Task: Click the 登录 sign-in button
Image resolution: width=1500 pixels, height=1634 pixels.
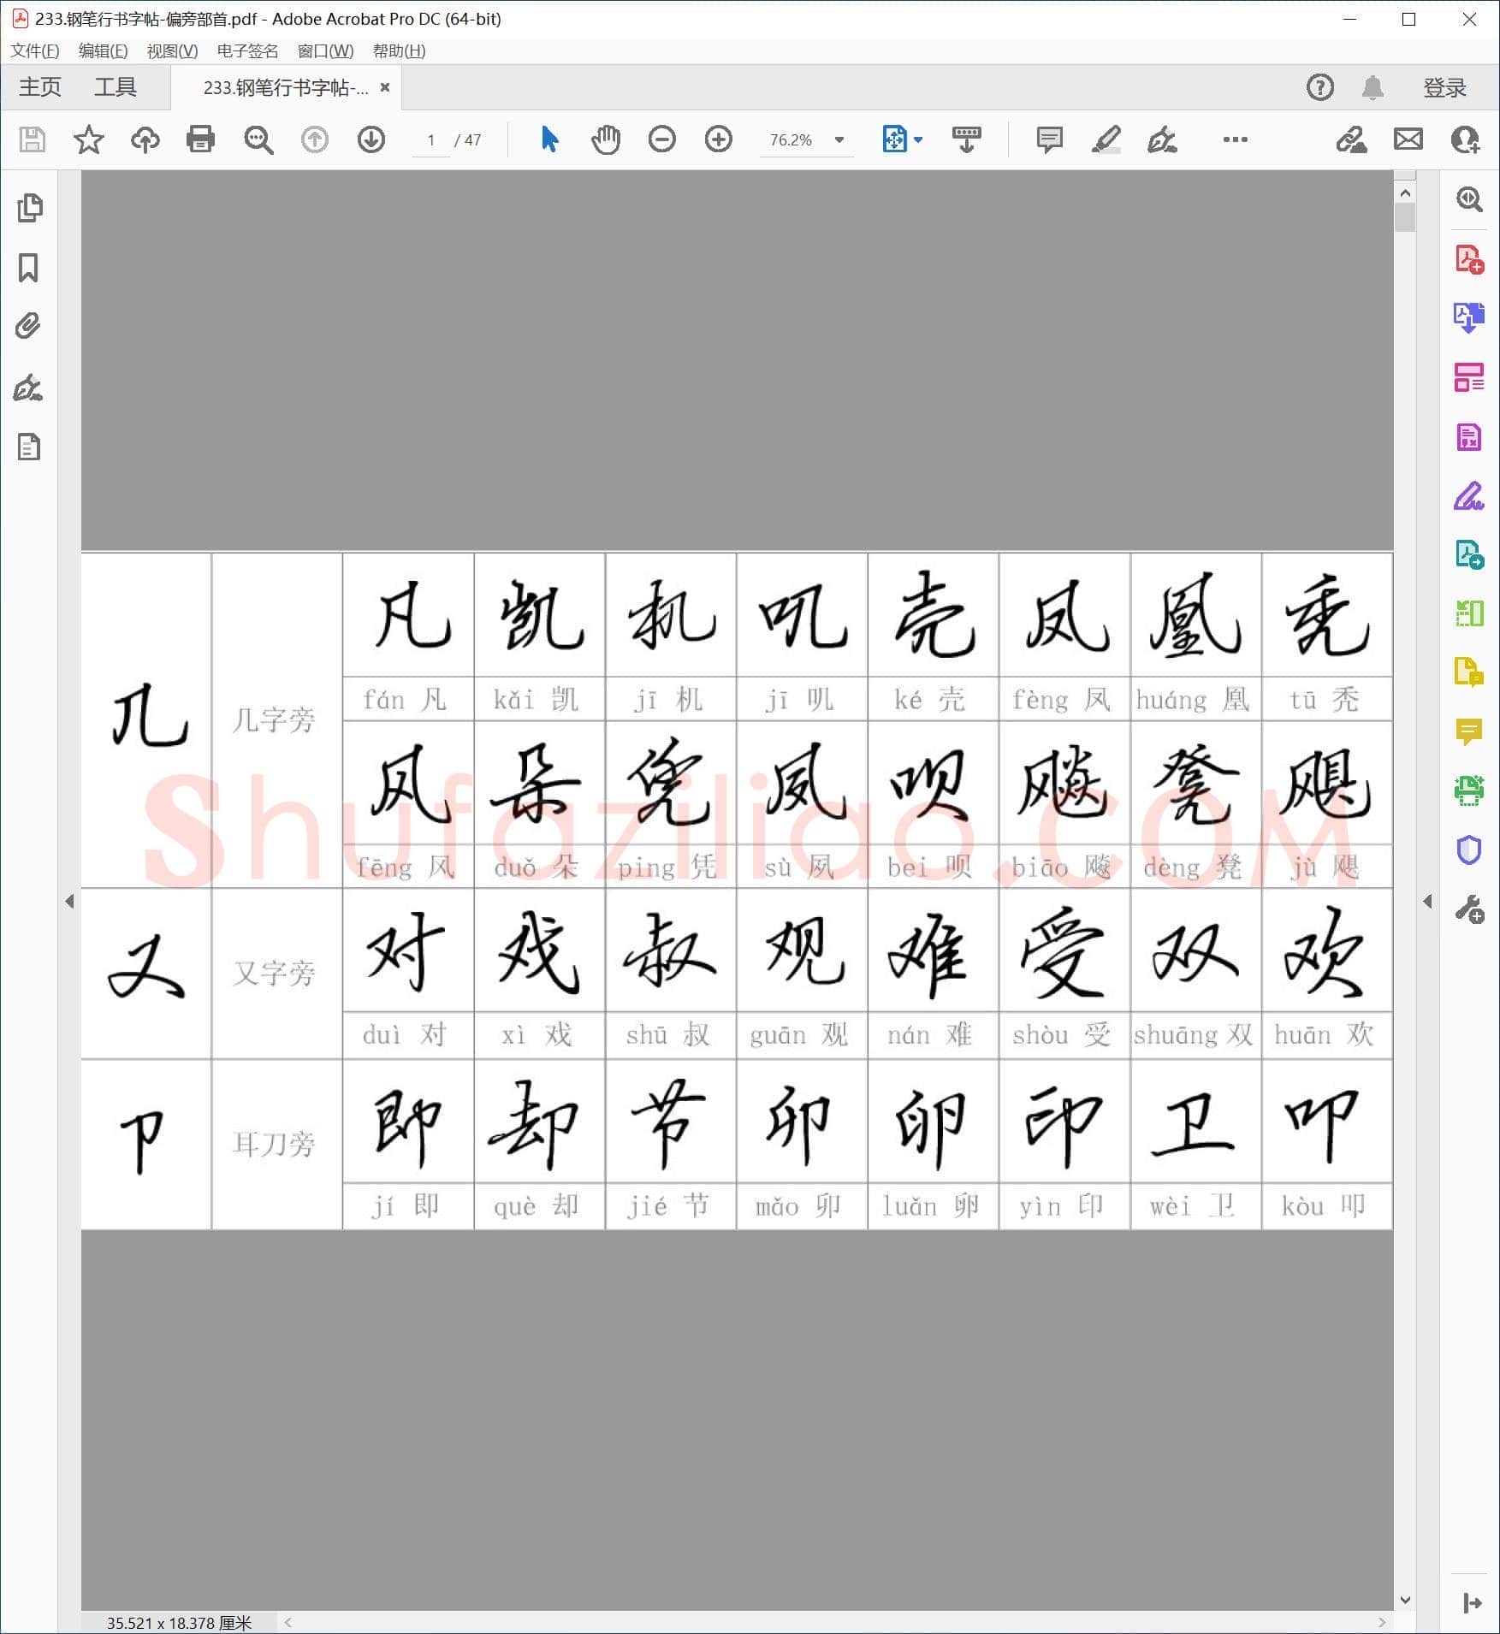Action: [x=1444, y=87]
